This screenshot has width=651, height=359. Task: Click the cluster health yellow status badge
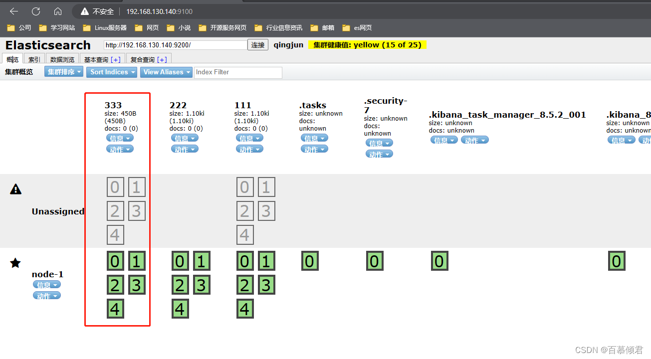[368, 45]
